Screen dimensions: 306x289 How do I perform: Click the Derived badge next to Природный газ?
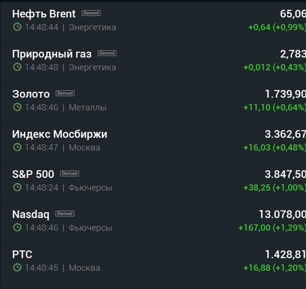click(x=107, y=53)
